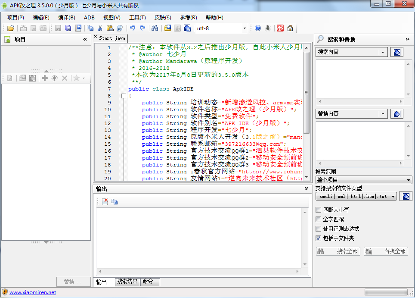The width and height of the screenshot is (415, 298).
Task: Open the star icon dropdown arrow in project toolbar
Action: coord(84,78)
